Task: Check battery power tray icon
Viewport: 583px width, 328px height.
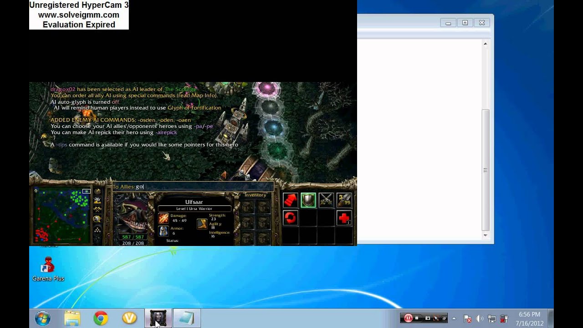Action: tap(504, 318)
